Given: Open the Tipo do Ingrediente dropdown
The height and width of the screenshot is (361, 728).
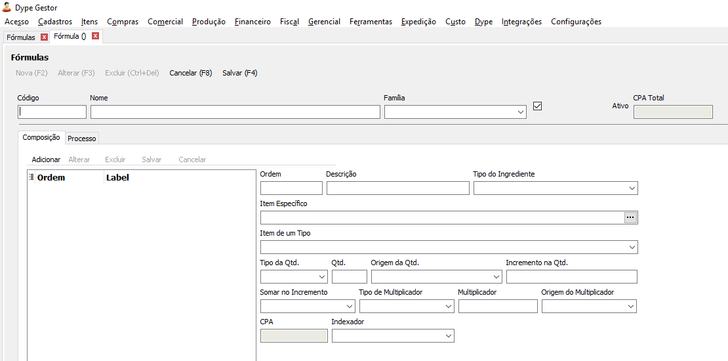Looking at the screenshot, I should [632, 188].
